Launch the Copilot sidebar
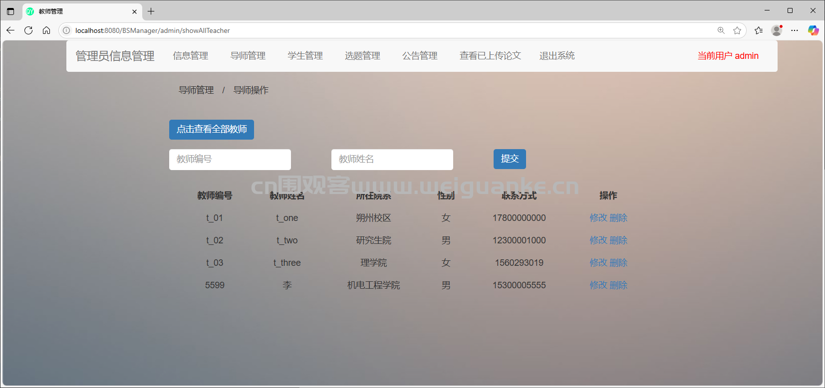Viewport: 825px width, 388px height. [x=814, y=30]
